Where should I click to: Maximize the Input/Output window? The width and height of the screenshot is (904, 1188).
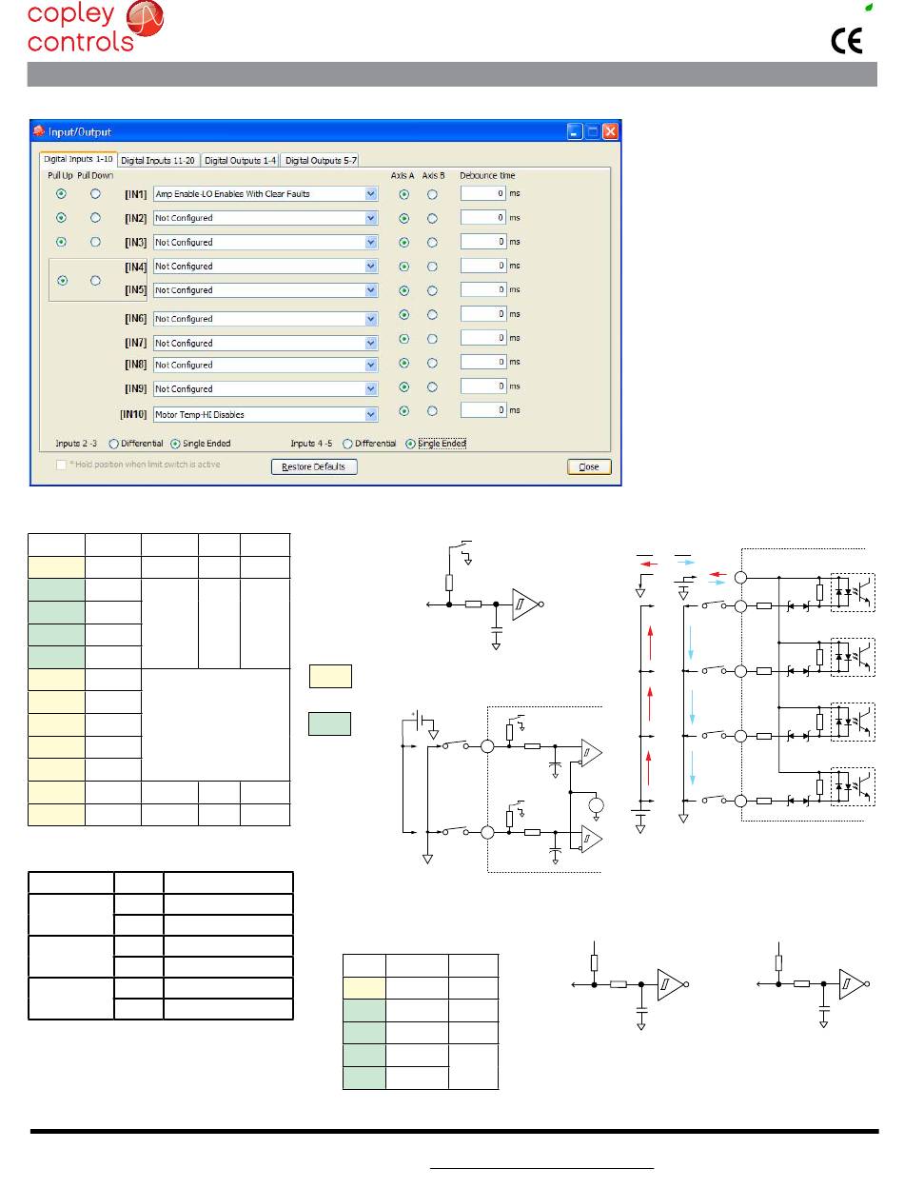pos(593,131)
